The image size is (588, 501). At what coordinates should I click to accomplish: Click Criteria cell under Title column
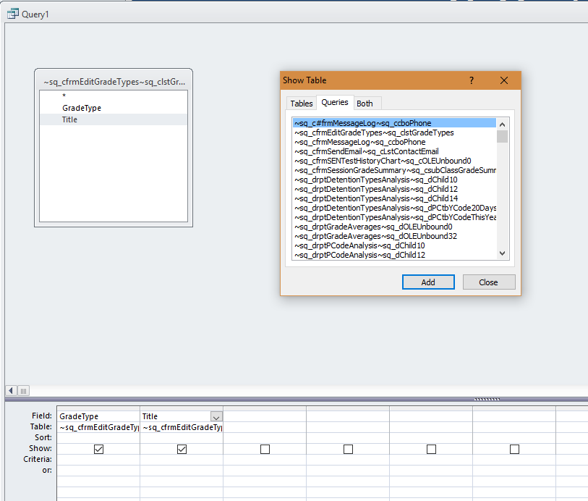point(182,460)
